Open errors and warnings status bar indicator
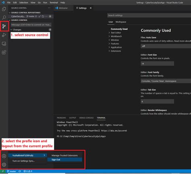Image resolution: width=191 pixels, height=174 pixels. (28, 171)
